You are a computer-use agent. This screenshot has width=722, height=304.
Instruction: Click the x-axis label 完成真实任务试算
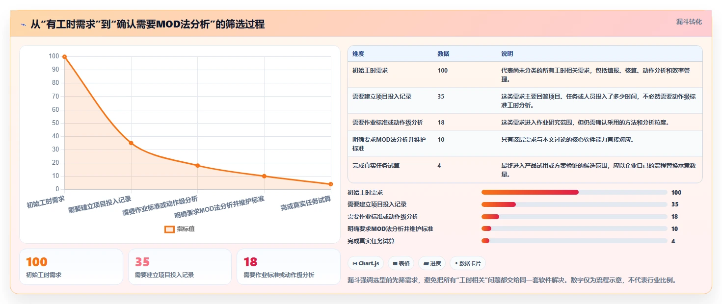[x=306, y=204]
